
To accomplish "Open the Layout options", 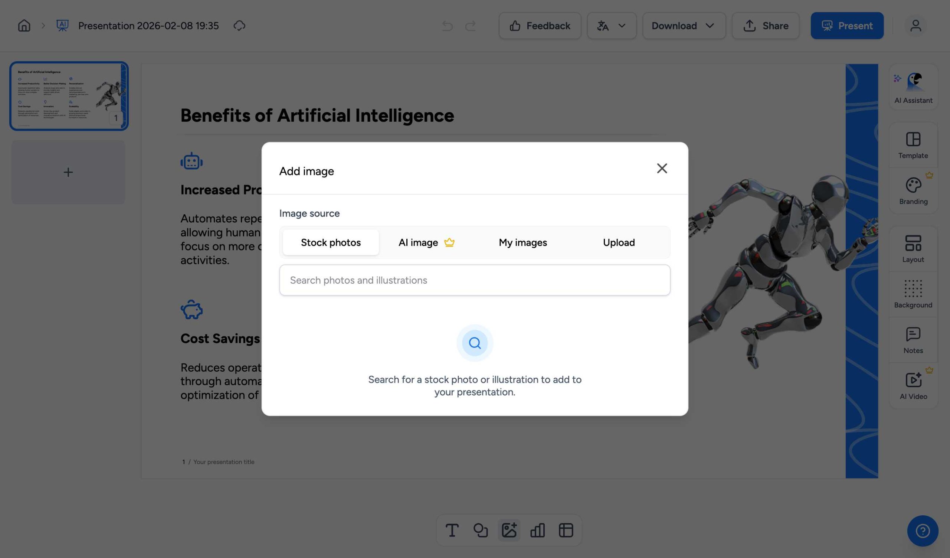I will pyautogui.click(x=913, y=248).
